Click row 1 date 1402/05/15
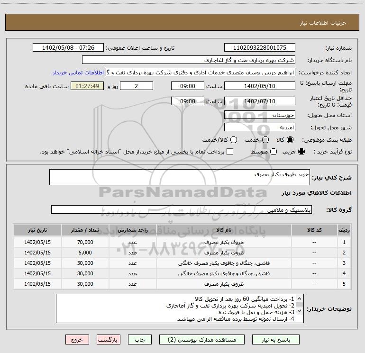 coord(37,242)
